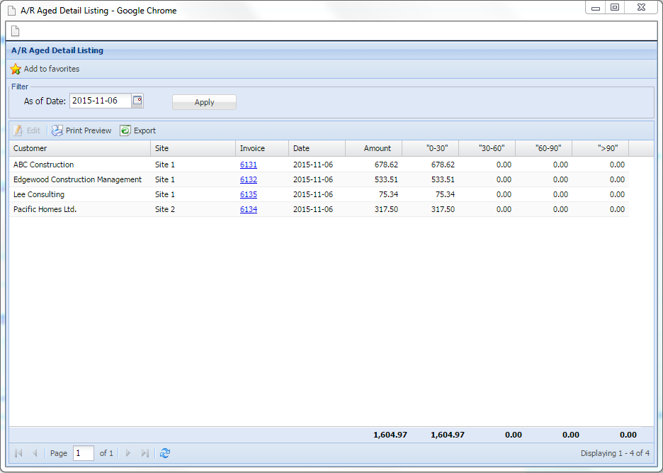Jump to last page using pager icon

click(x=145, y=453)
